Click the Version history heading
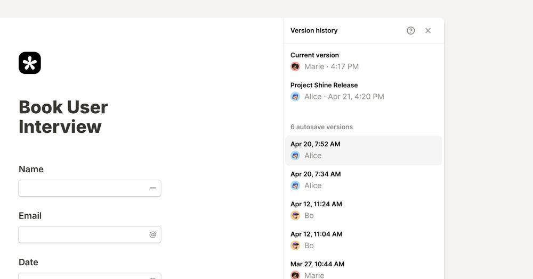This screenshot has width=533, height=279. pyautogui.click(x=314, y=30)
